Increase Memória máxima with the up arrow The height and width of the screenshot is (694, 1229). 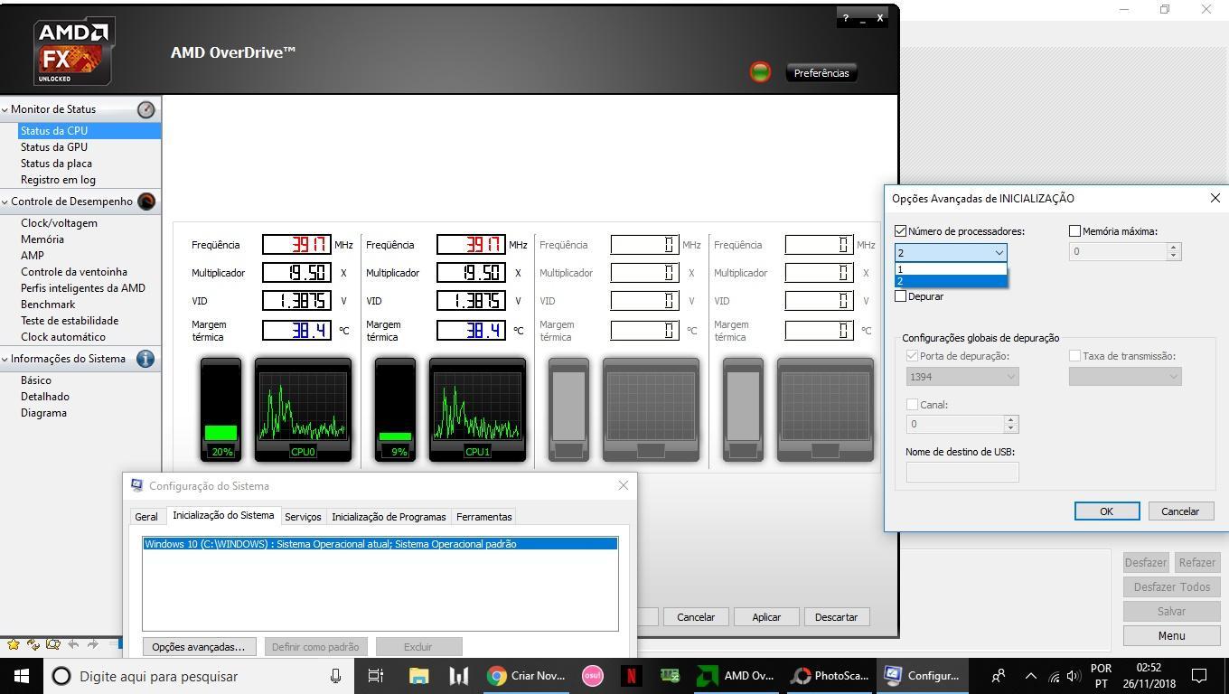(x=1173, y=247)
